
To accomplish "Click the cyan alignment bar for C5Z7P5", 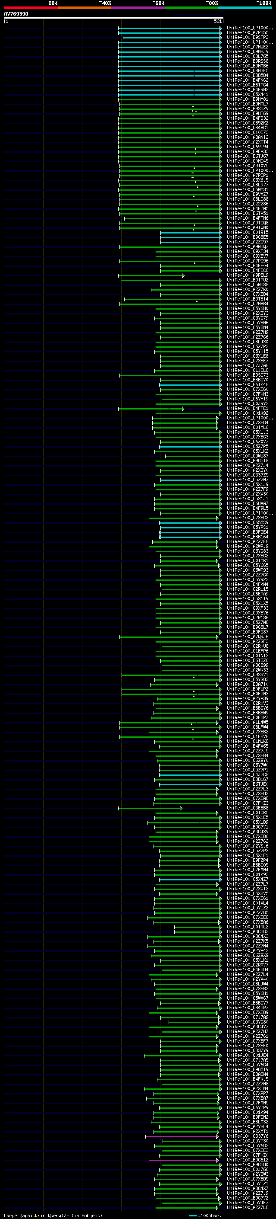I will (190, 446).
